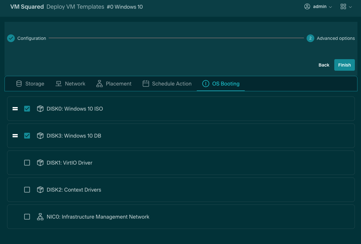Click the DISK2 Context Drivers cube icon
The height and width of the screenshot is (244, 361).
[x=40, y=190]
